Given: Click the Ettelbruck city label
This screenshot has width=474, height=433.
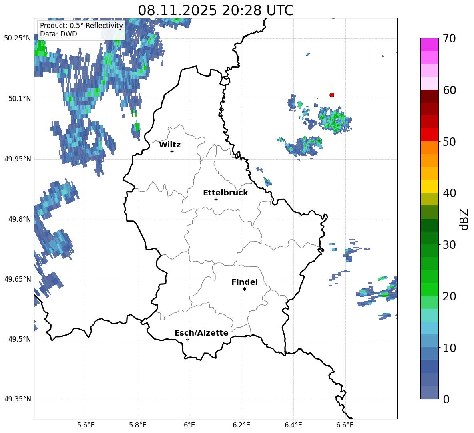Looking at the screenshot, I should pos(225,193).
